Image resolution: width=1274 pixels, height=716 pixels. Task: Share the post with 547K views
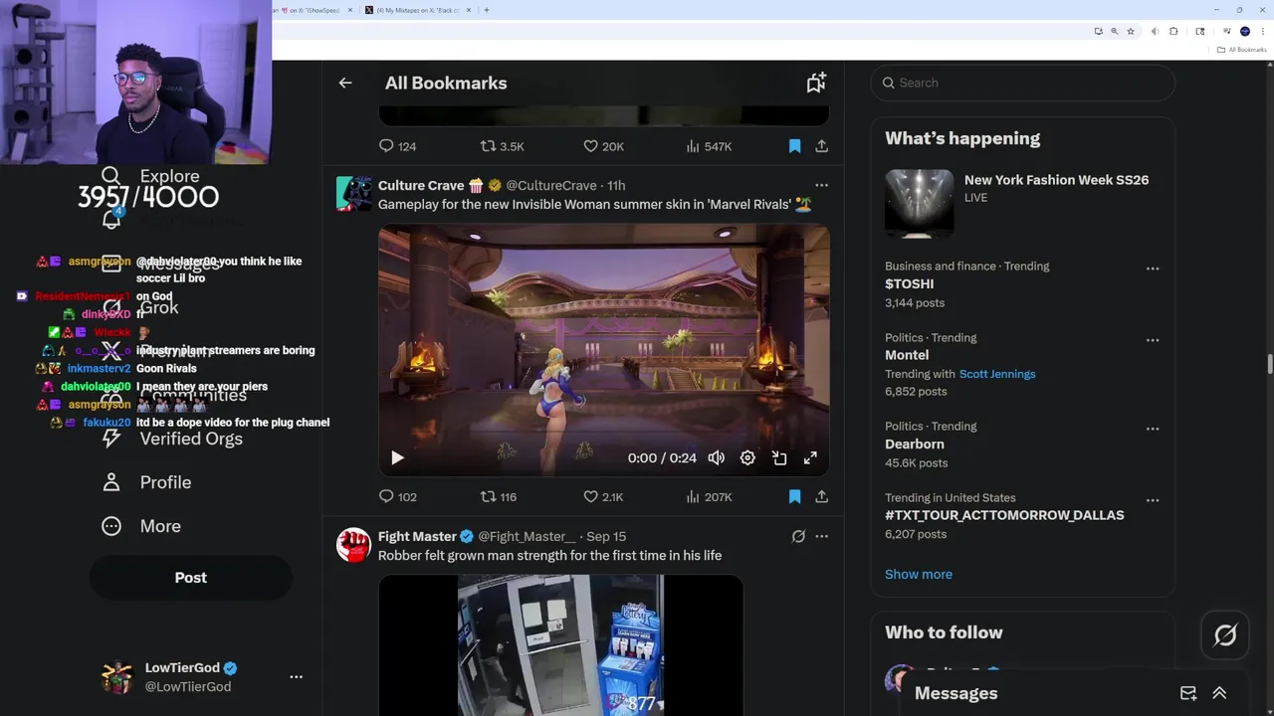click(x=821, y=146)
